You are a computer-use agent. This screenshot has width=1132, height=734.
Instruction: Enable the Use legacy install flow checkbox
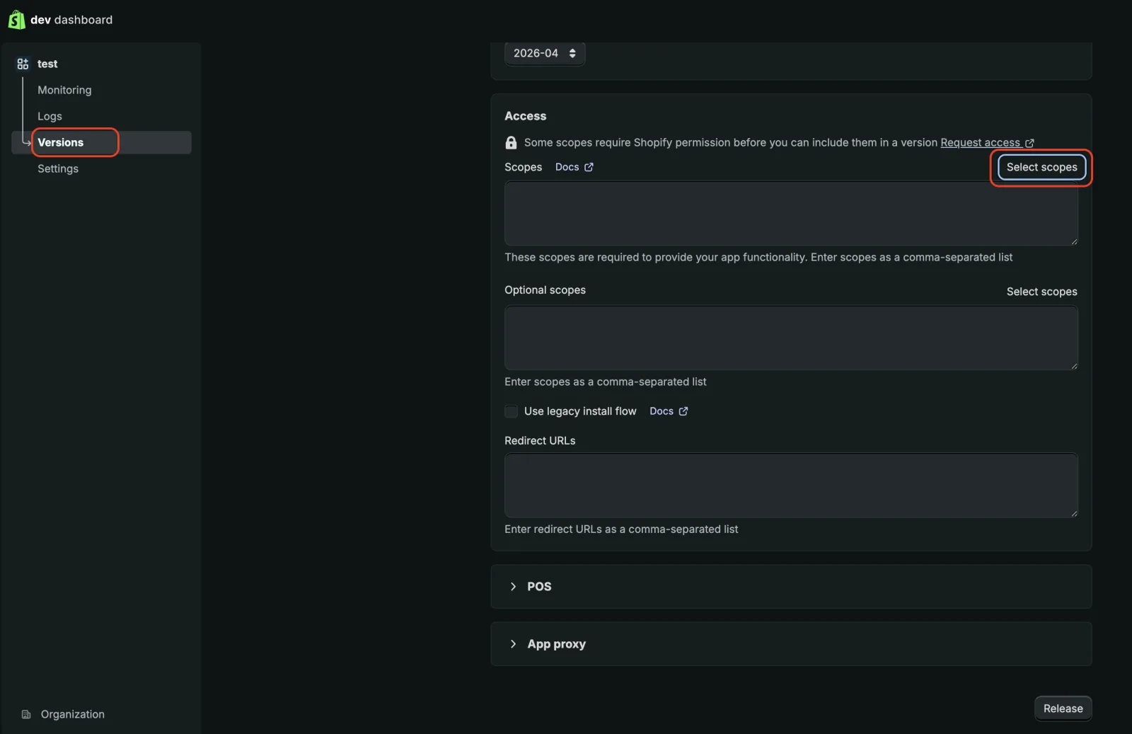pyautogui.click(x=511, y=411)
